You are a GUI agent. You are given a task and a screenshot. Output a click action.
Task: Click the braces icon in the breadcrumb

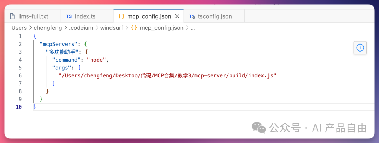click(x=134, y=28)
